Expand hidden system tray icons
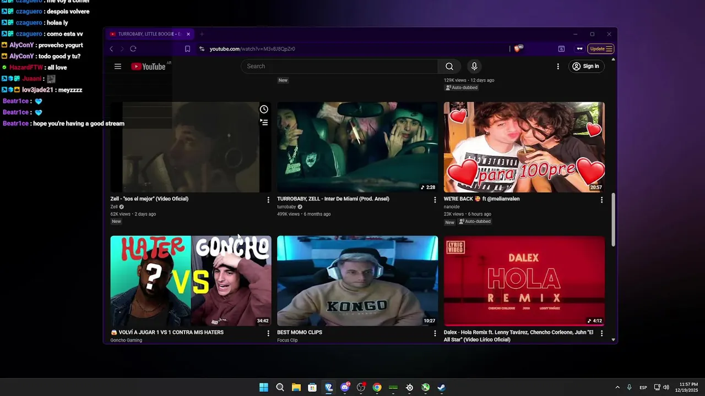Image resolution: width=705 pixels, height=396 pixels. pyautogui.click(x=617, y=387)
